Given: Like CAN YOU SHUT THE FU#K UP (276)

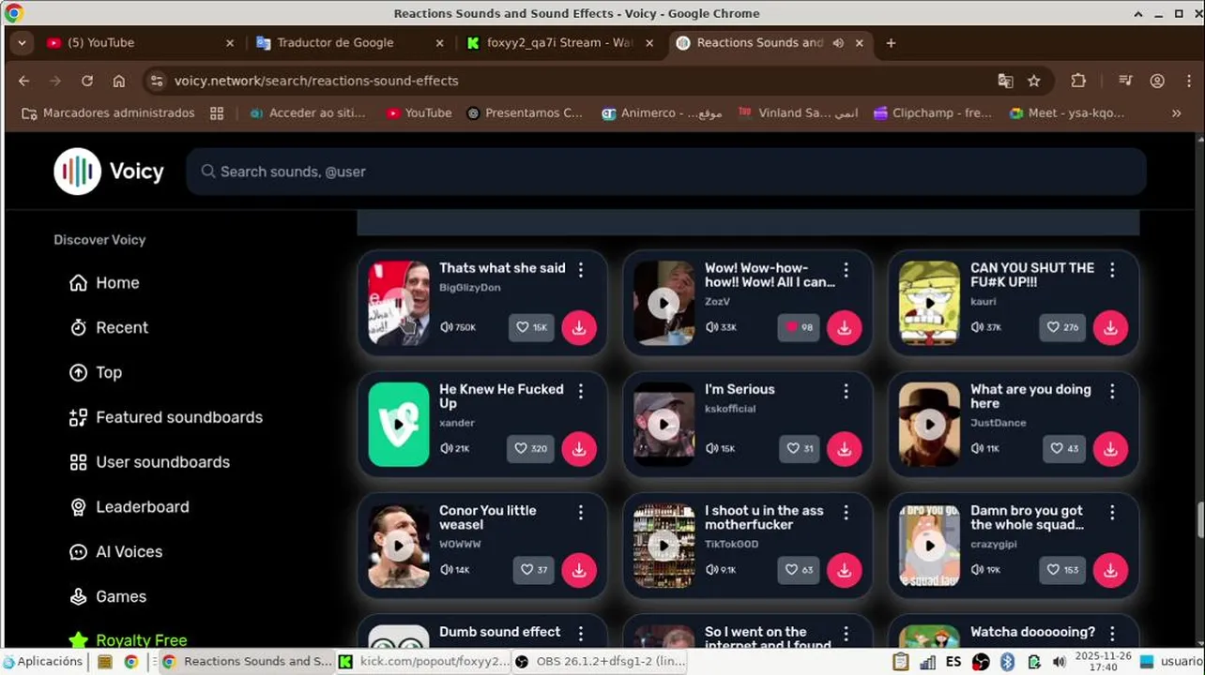Looking at the screenshot, I should click(x=1063, y=327).
